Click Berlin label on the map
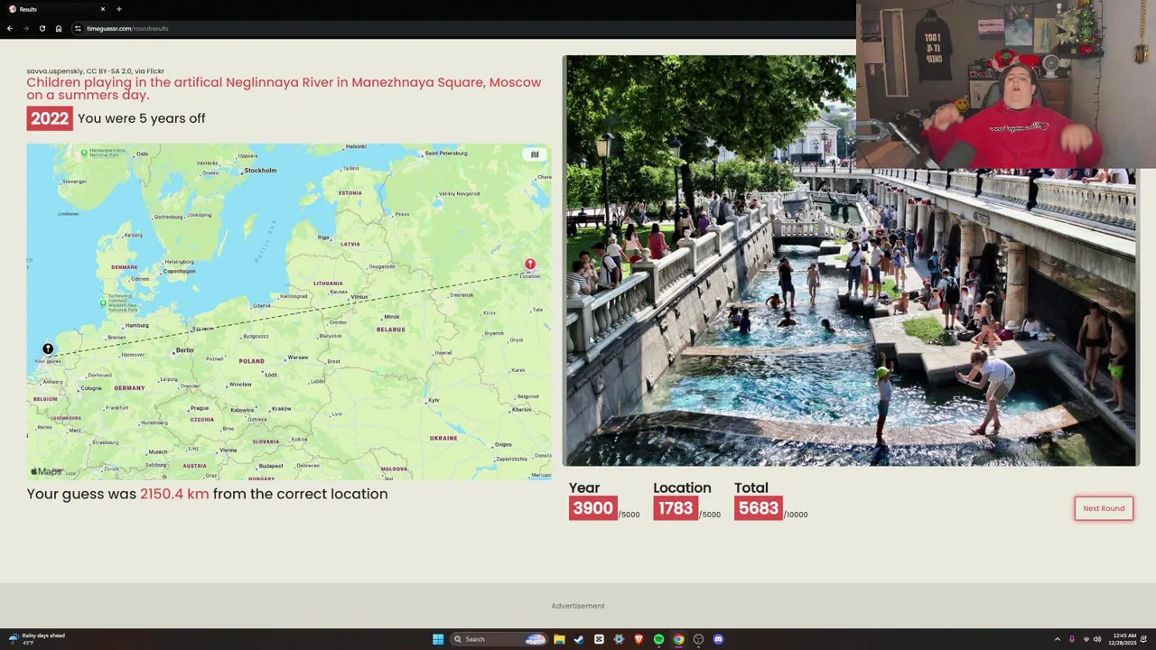1156x650 pixels. (185, 350)
